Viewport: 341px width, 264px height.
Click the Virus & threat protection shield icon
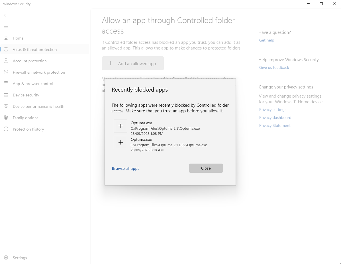tap(6, 49)
